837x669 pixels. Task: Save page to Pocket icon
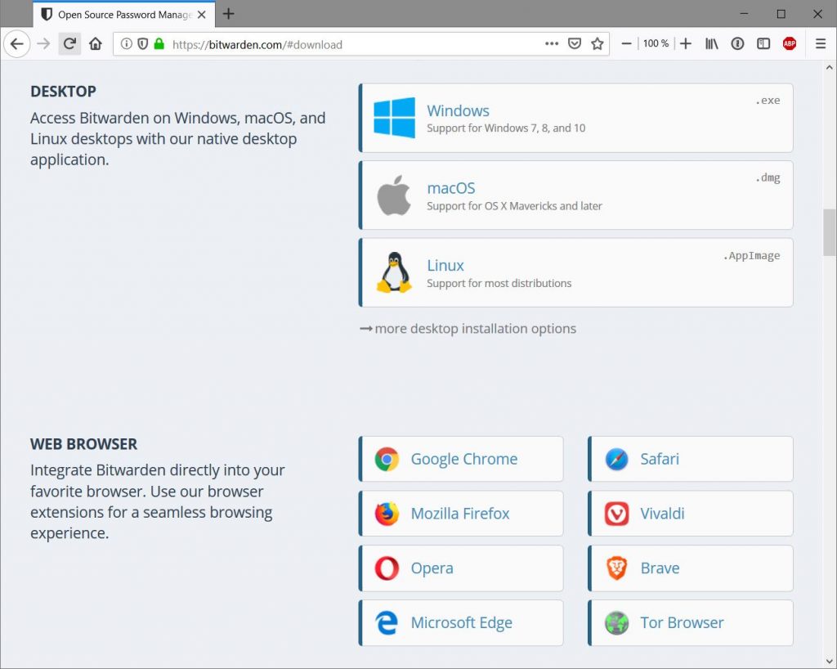pyautogui.click(x=575, y=44)
